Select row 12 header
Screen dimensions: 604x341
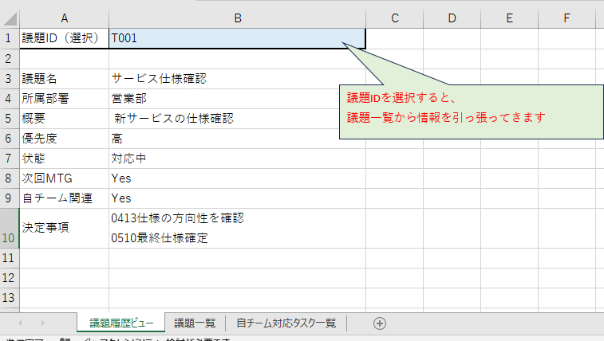point(10,278)
